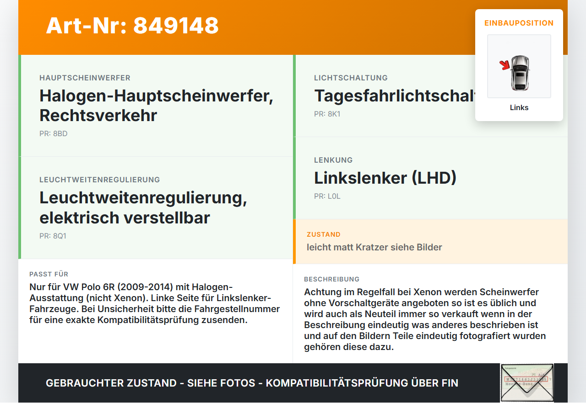Click the 'LEUCHTWEITENREGULIERUNG' section label
Viewport: 586px width, 403px height.
coord(100,180)
